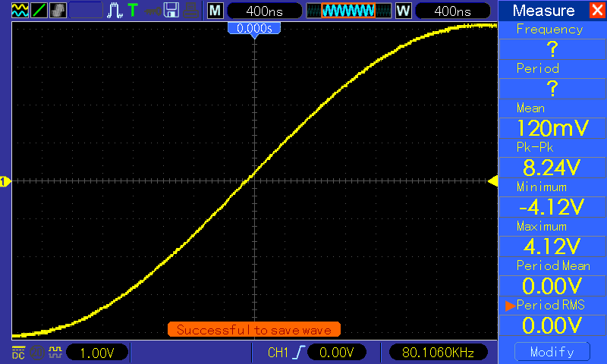Click the waveform memory position bar
This screenshot has height=364, width=607.
pyautogui.click(x=348, y=11)
